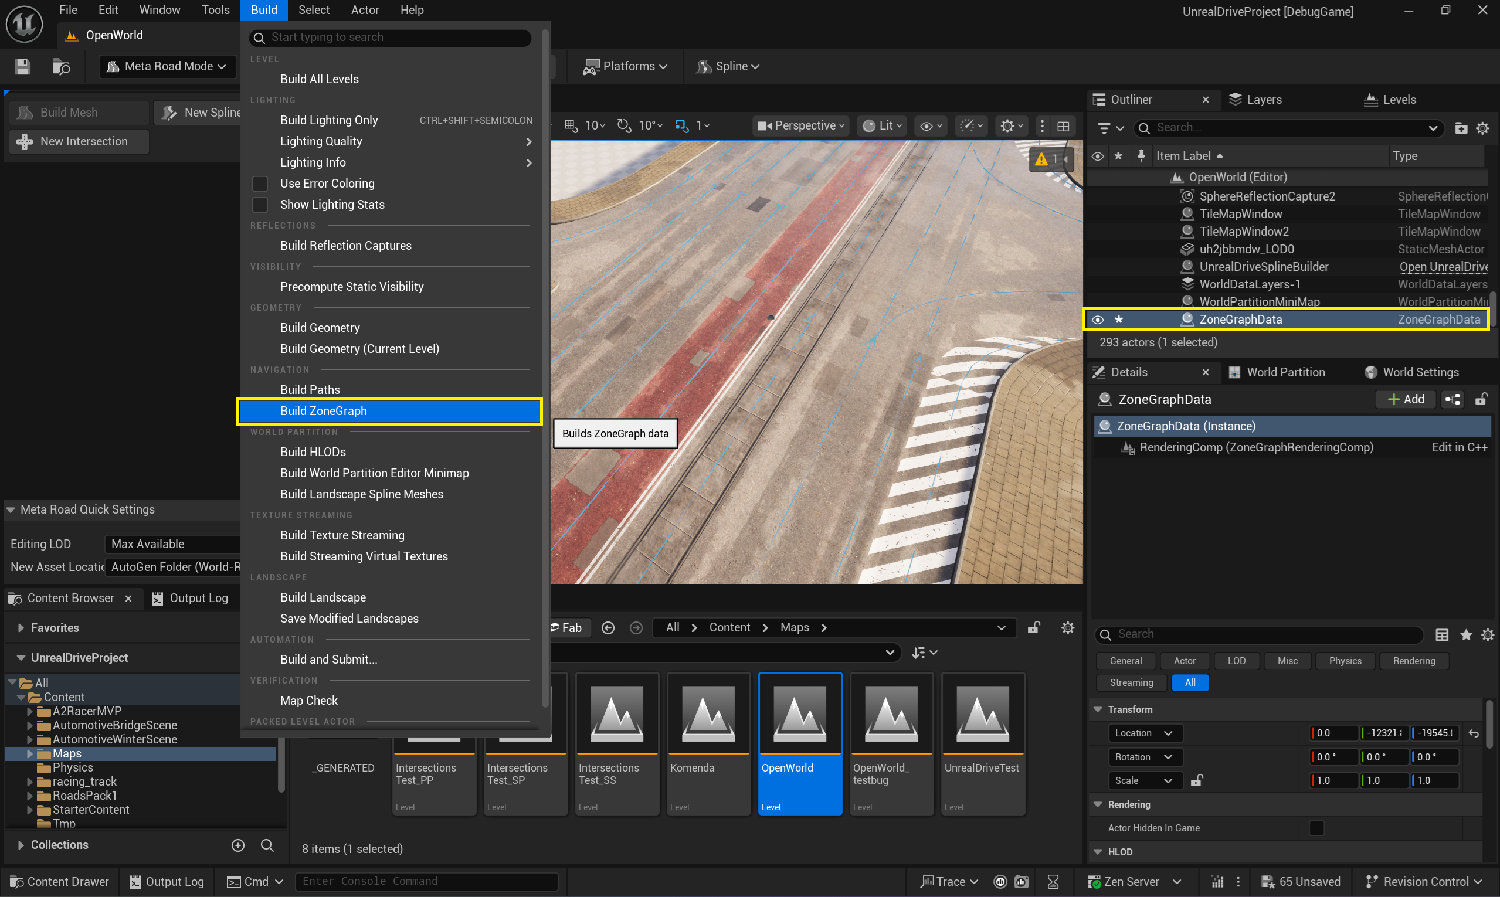
Task: Open the Lit view mode dropdown
Action: 883,125
